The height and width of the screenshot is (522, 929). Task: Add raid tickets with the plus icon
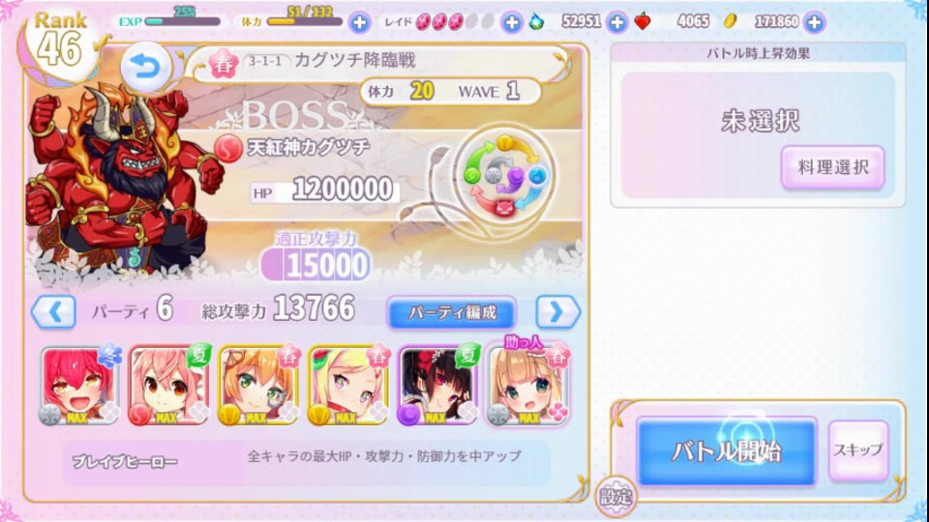coord(511,22)
